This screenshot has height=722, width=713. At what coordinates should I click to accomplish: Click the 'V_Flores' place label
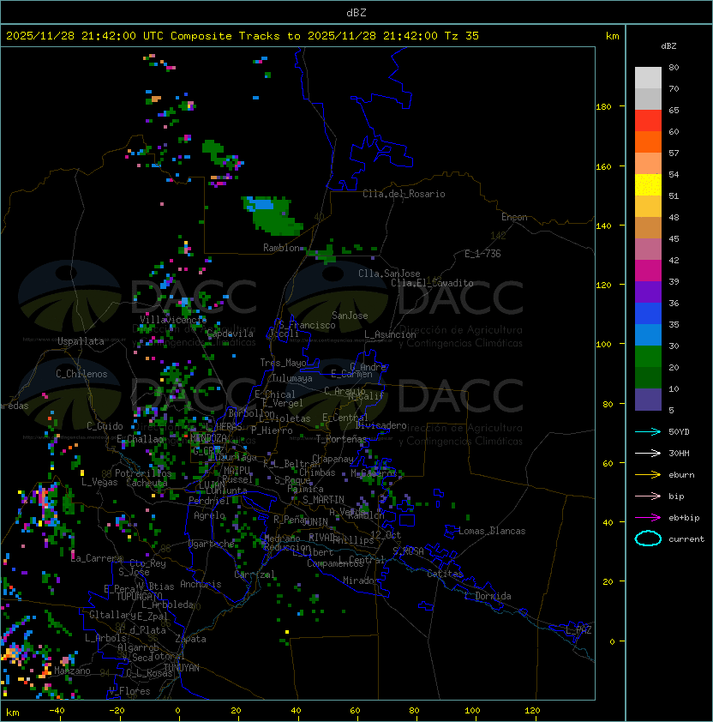point(129,691)
